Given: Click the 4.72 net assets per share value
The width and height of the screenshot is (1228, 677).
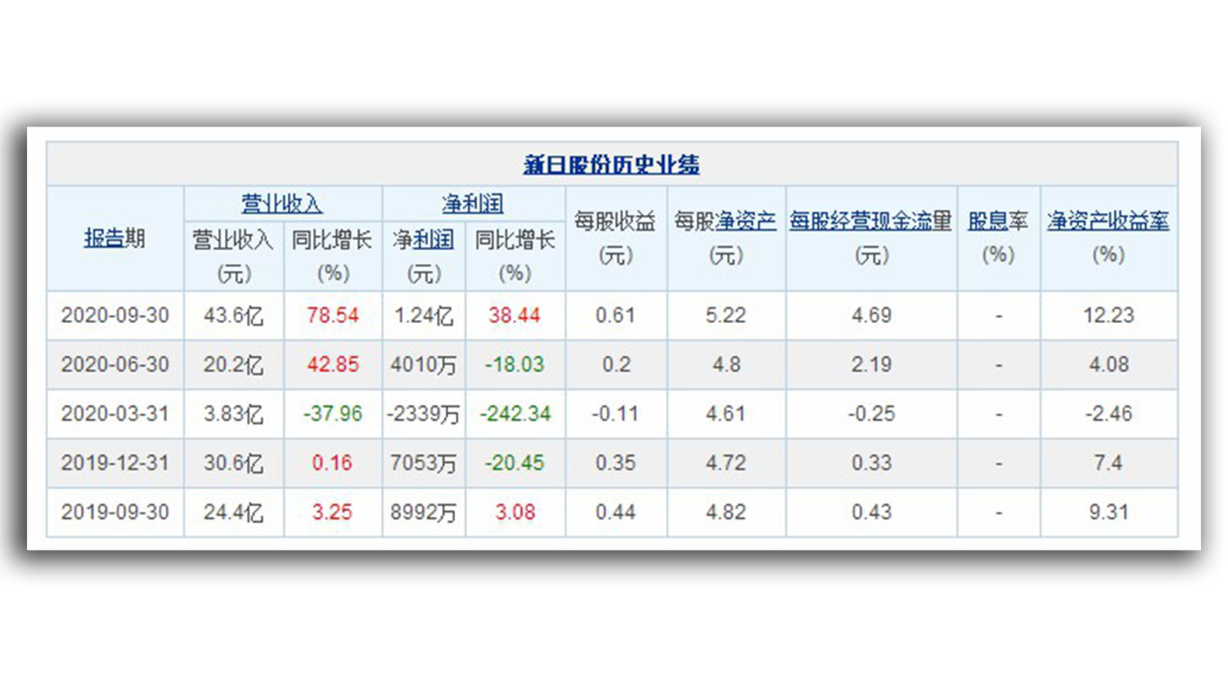Looking at the screenshot, I should pyautogui.click(x=726, y=463).
